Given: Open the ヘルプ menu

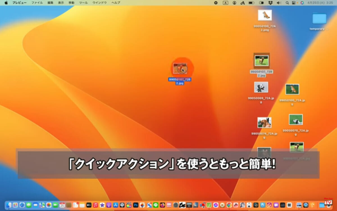Looking at the screenshot, I should point(116,3).
